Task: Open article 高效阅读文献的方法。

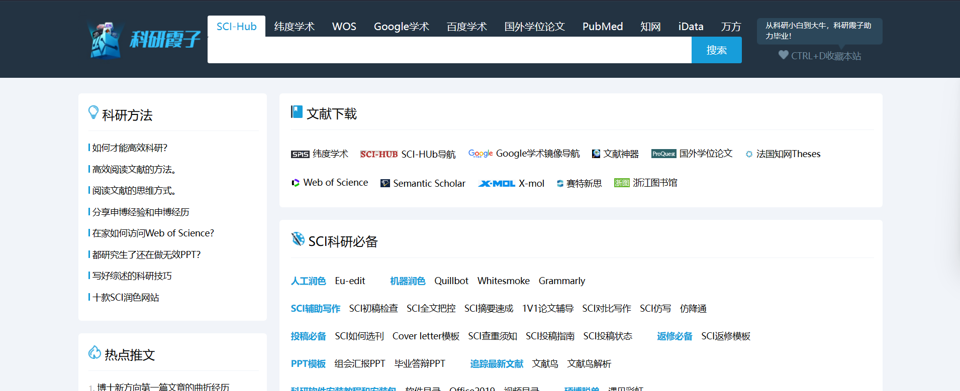Action: tap(134, 169)
